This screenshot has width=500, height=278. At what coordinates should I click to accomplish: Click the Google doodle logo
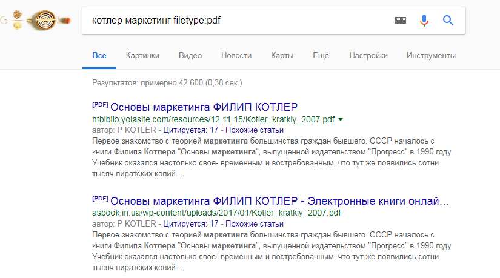[36, 21]
